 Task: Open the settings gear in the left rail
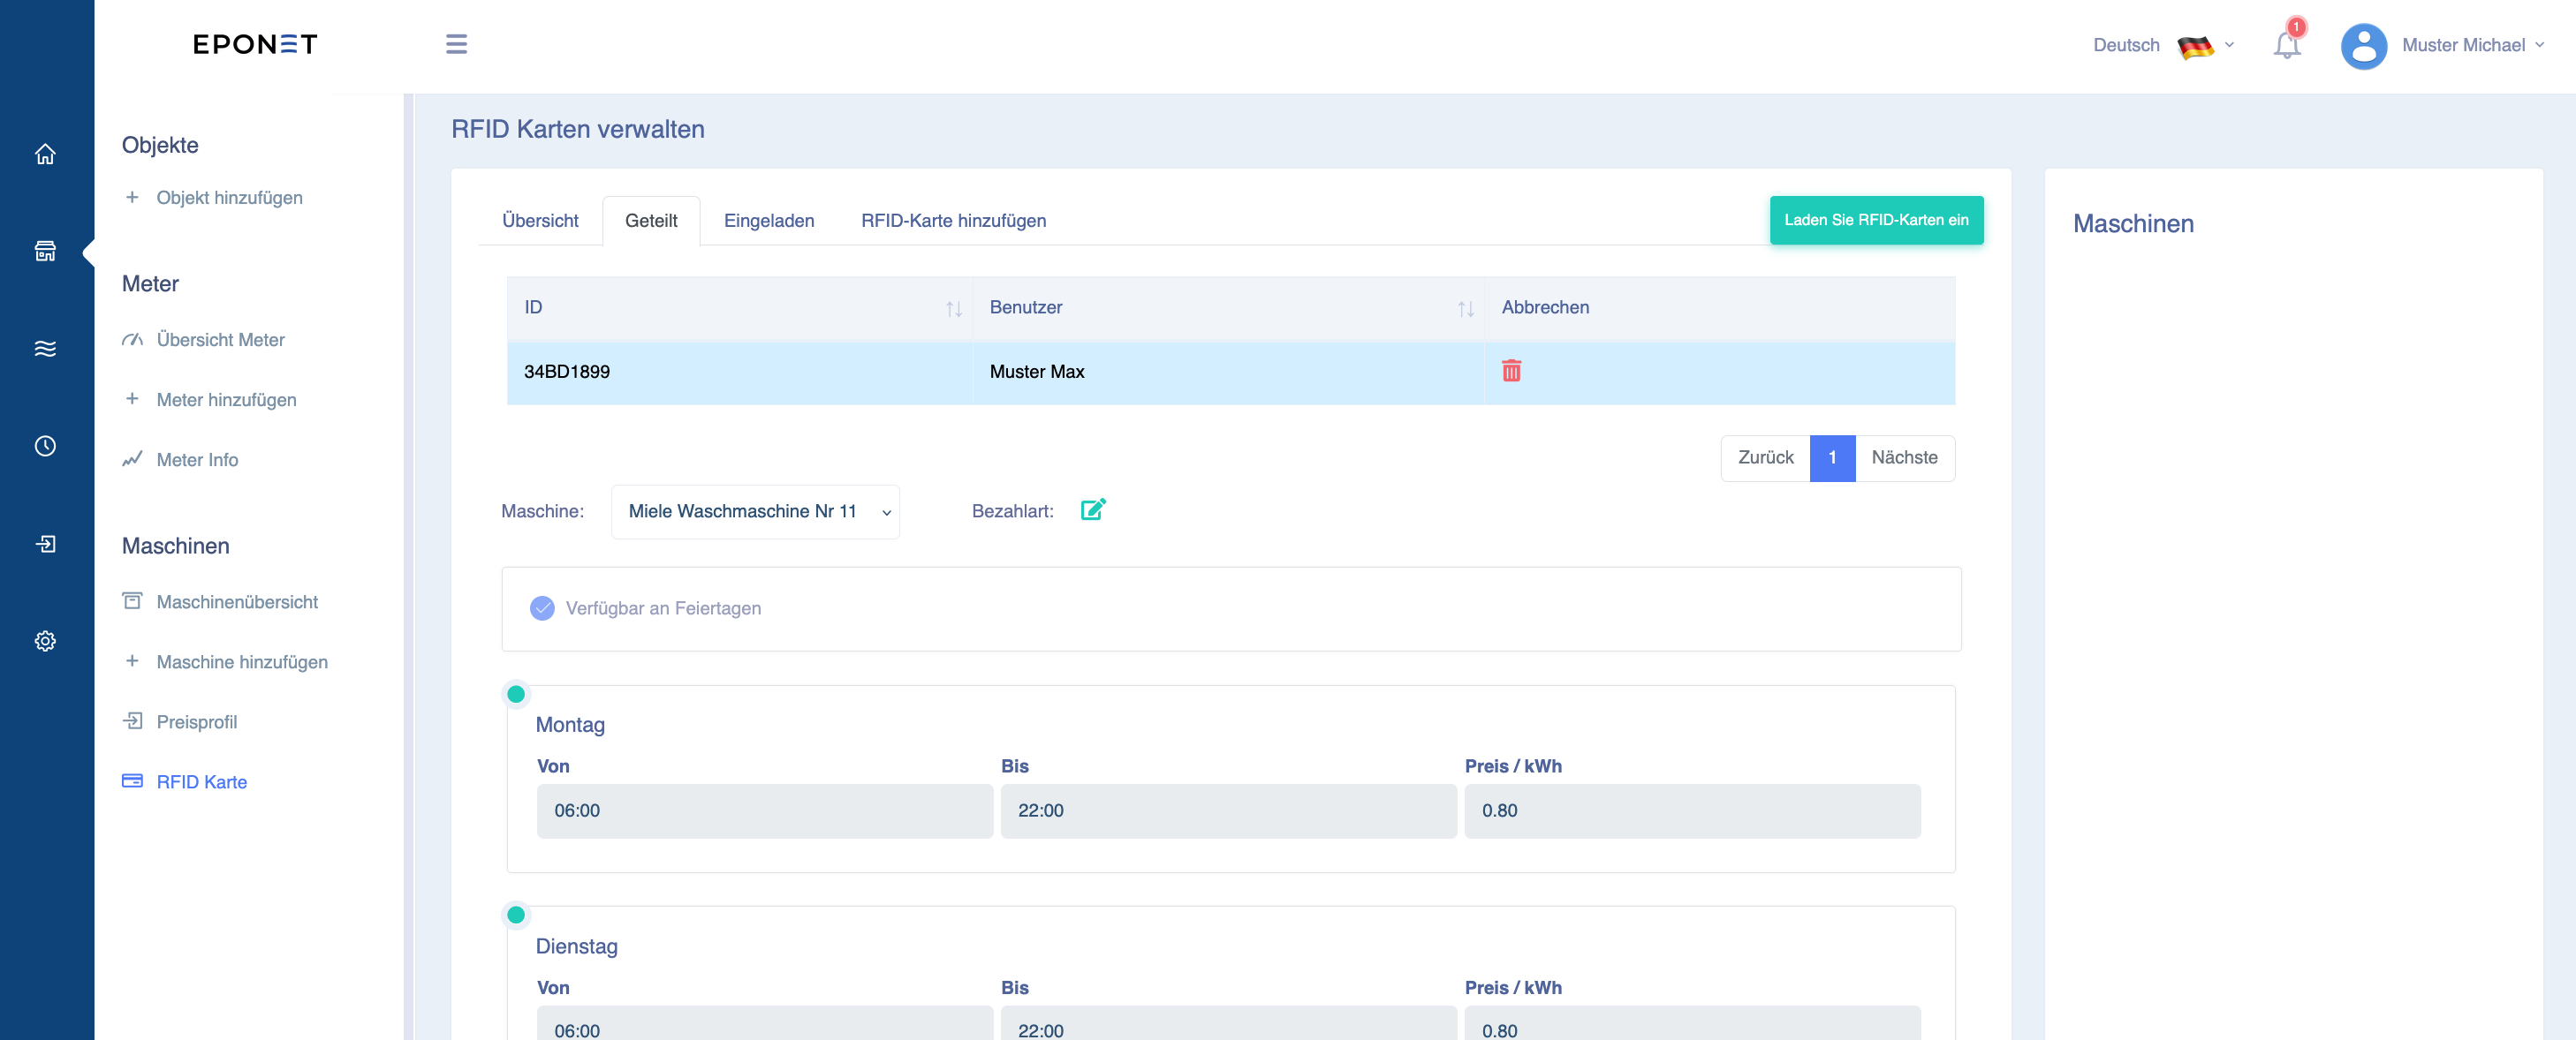[x=45, y=641]
